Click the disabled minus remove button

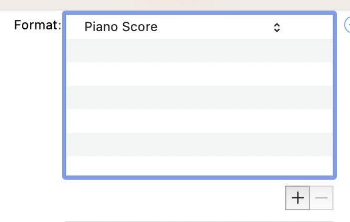click(322, 198)
